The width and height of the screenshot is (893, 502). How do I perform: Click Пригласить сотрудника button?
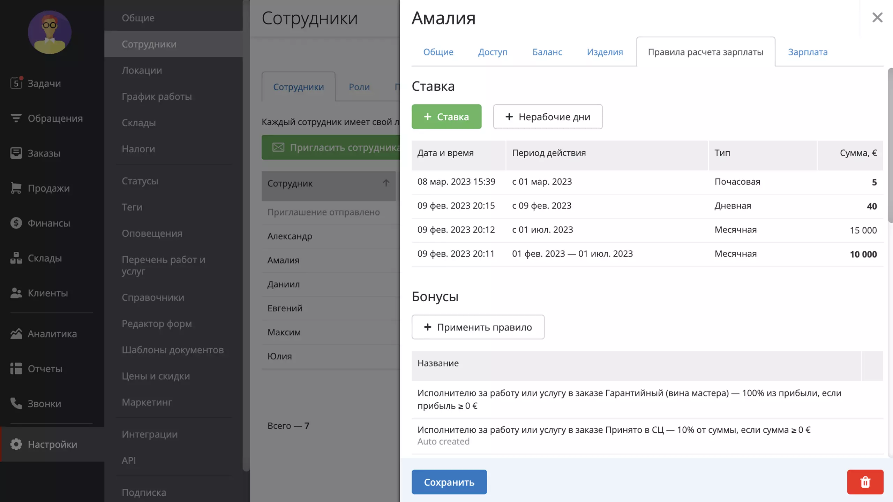coord(331,147)
